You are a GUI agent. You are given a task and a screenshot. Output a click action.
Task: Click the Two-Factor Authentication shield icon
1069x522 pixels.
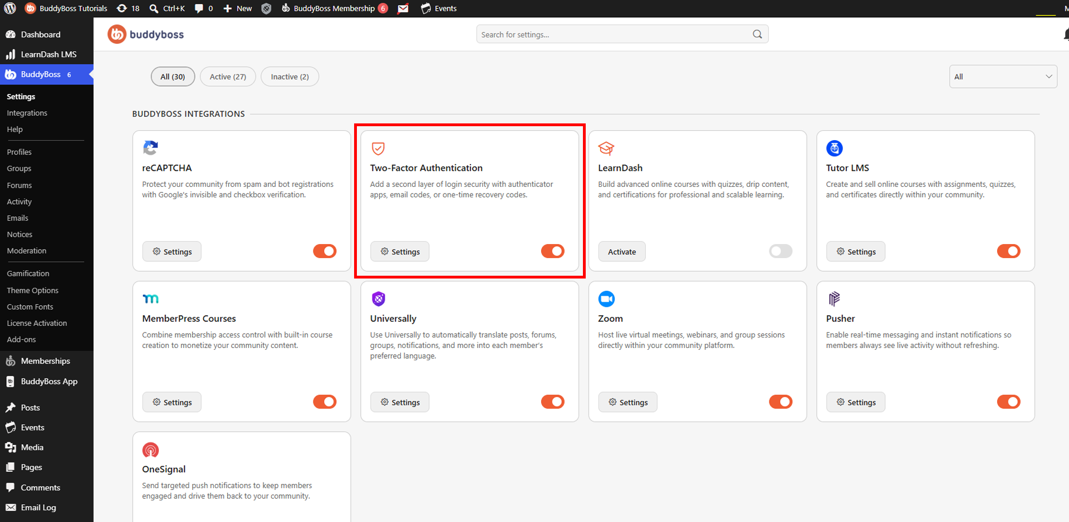[378, 148]
